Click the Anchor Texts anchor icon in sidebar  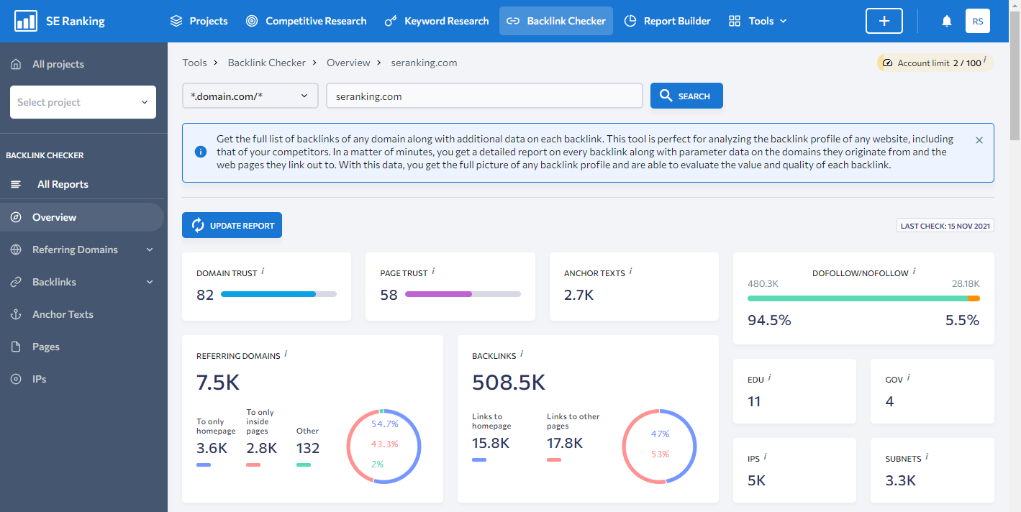[16, 314]
